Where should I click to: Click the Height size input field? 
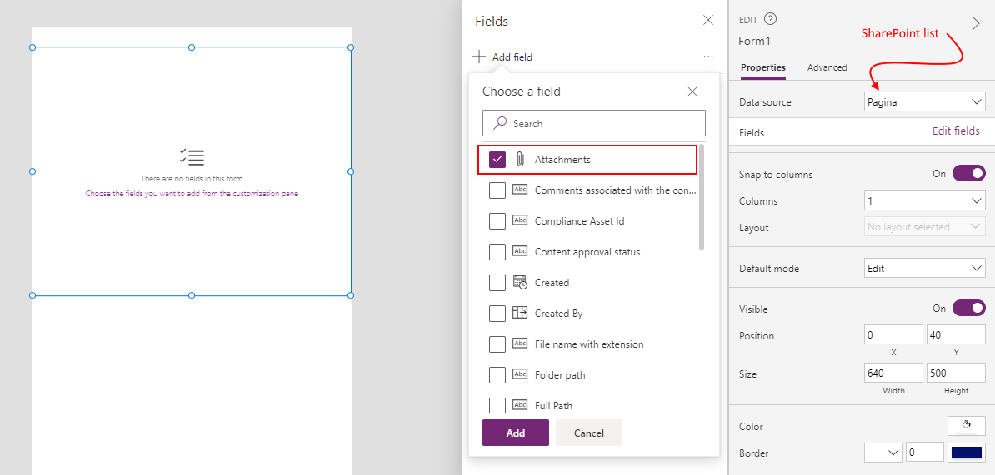click(x=956, y=373)
